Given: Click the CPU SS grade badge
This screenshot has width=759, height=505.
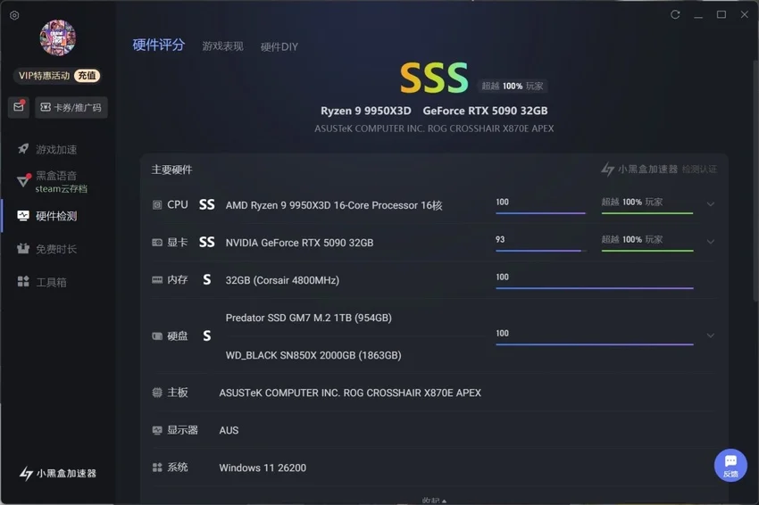Looking at the screenshot, I should (206, 204).
